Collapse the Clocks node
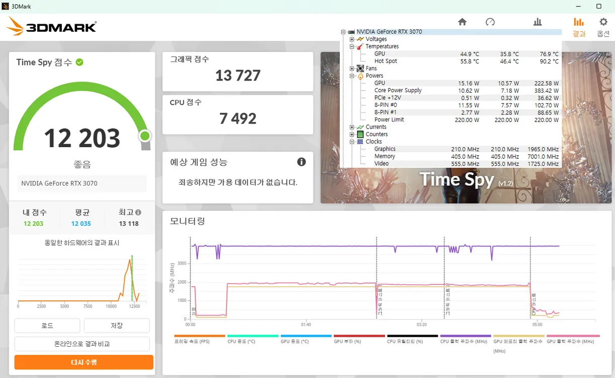This screenshot has width=615, height=378. 352,142
